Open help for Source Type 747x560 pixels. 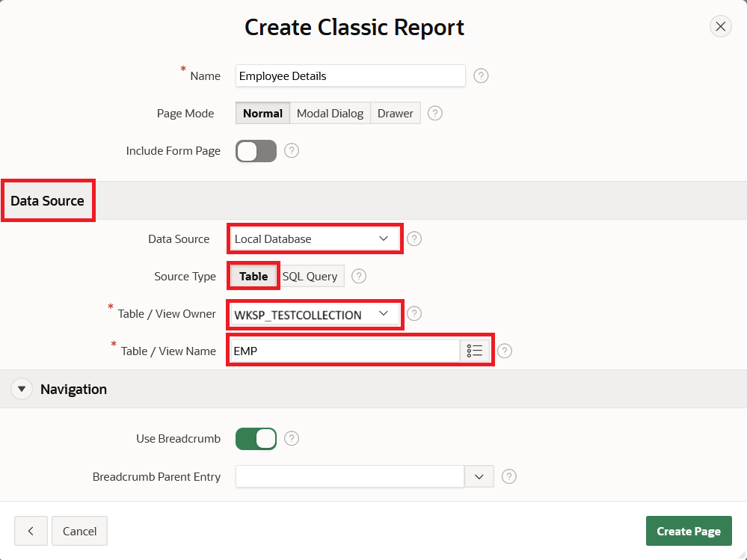[359, 276]
